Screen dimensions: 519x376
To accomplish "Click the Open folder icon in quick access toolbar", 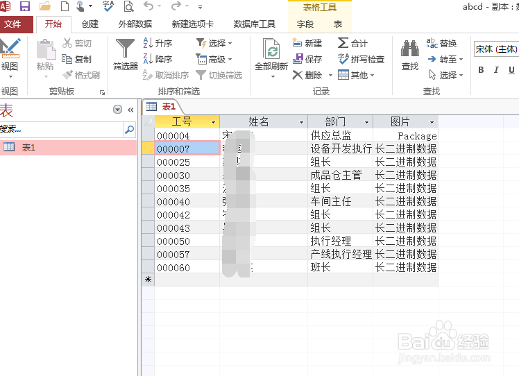I will click(x=44, y=6).
